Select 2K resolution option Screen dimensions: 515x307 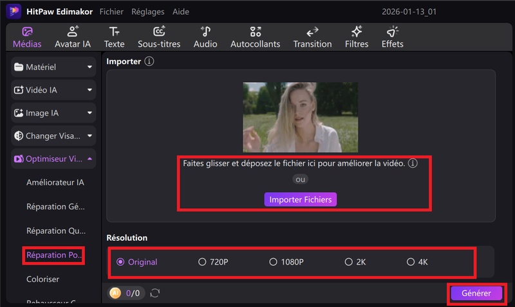(x=348, y=262)
